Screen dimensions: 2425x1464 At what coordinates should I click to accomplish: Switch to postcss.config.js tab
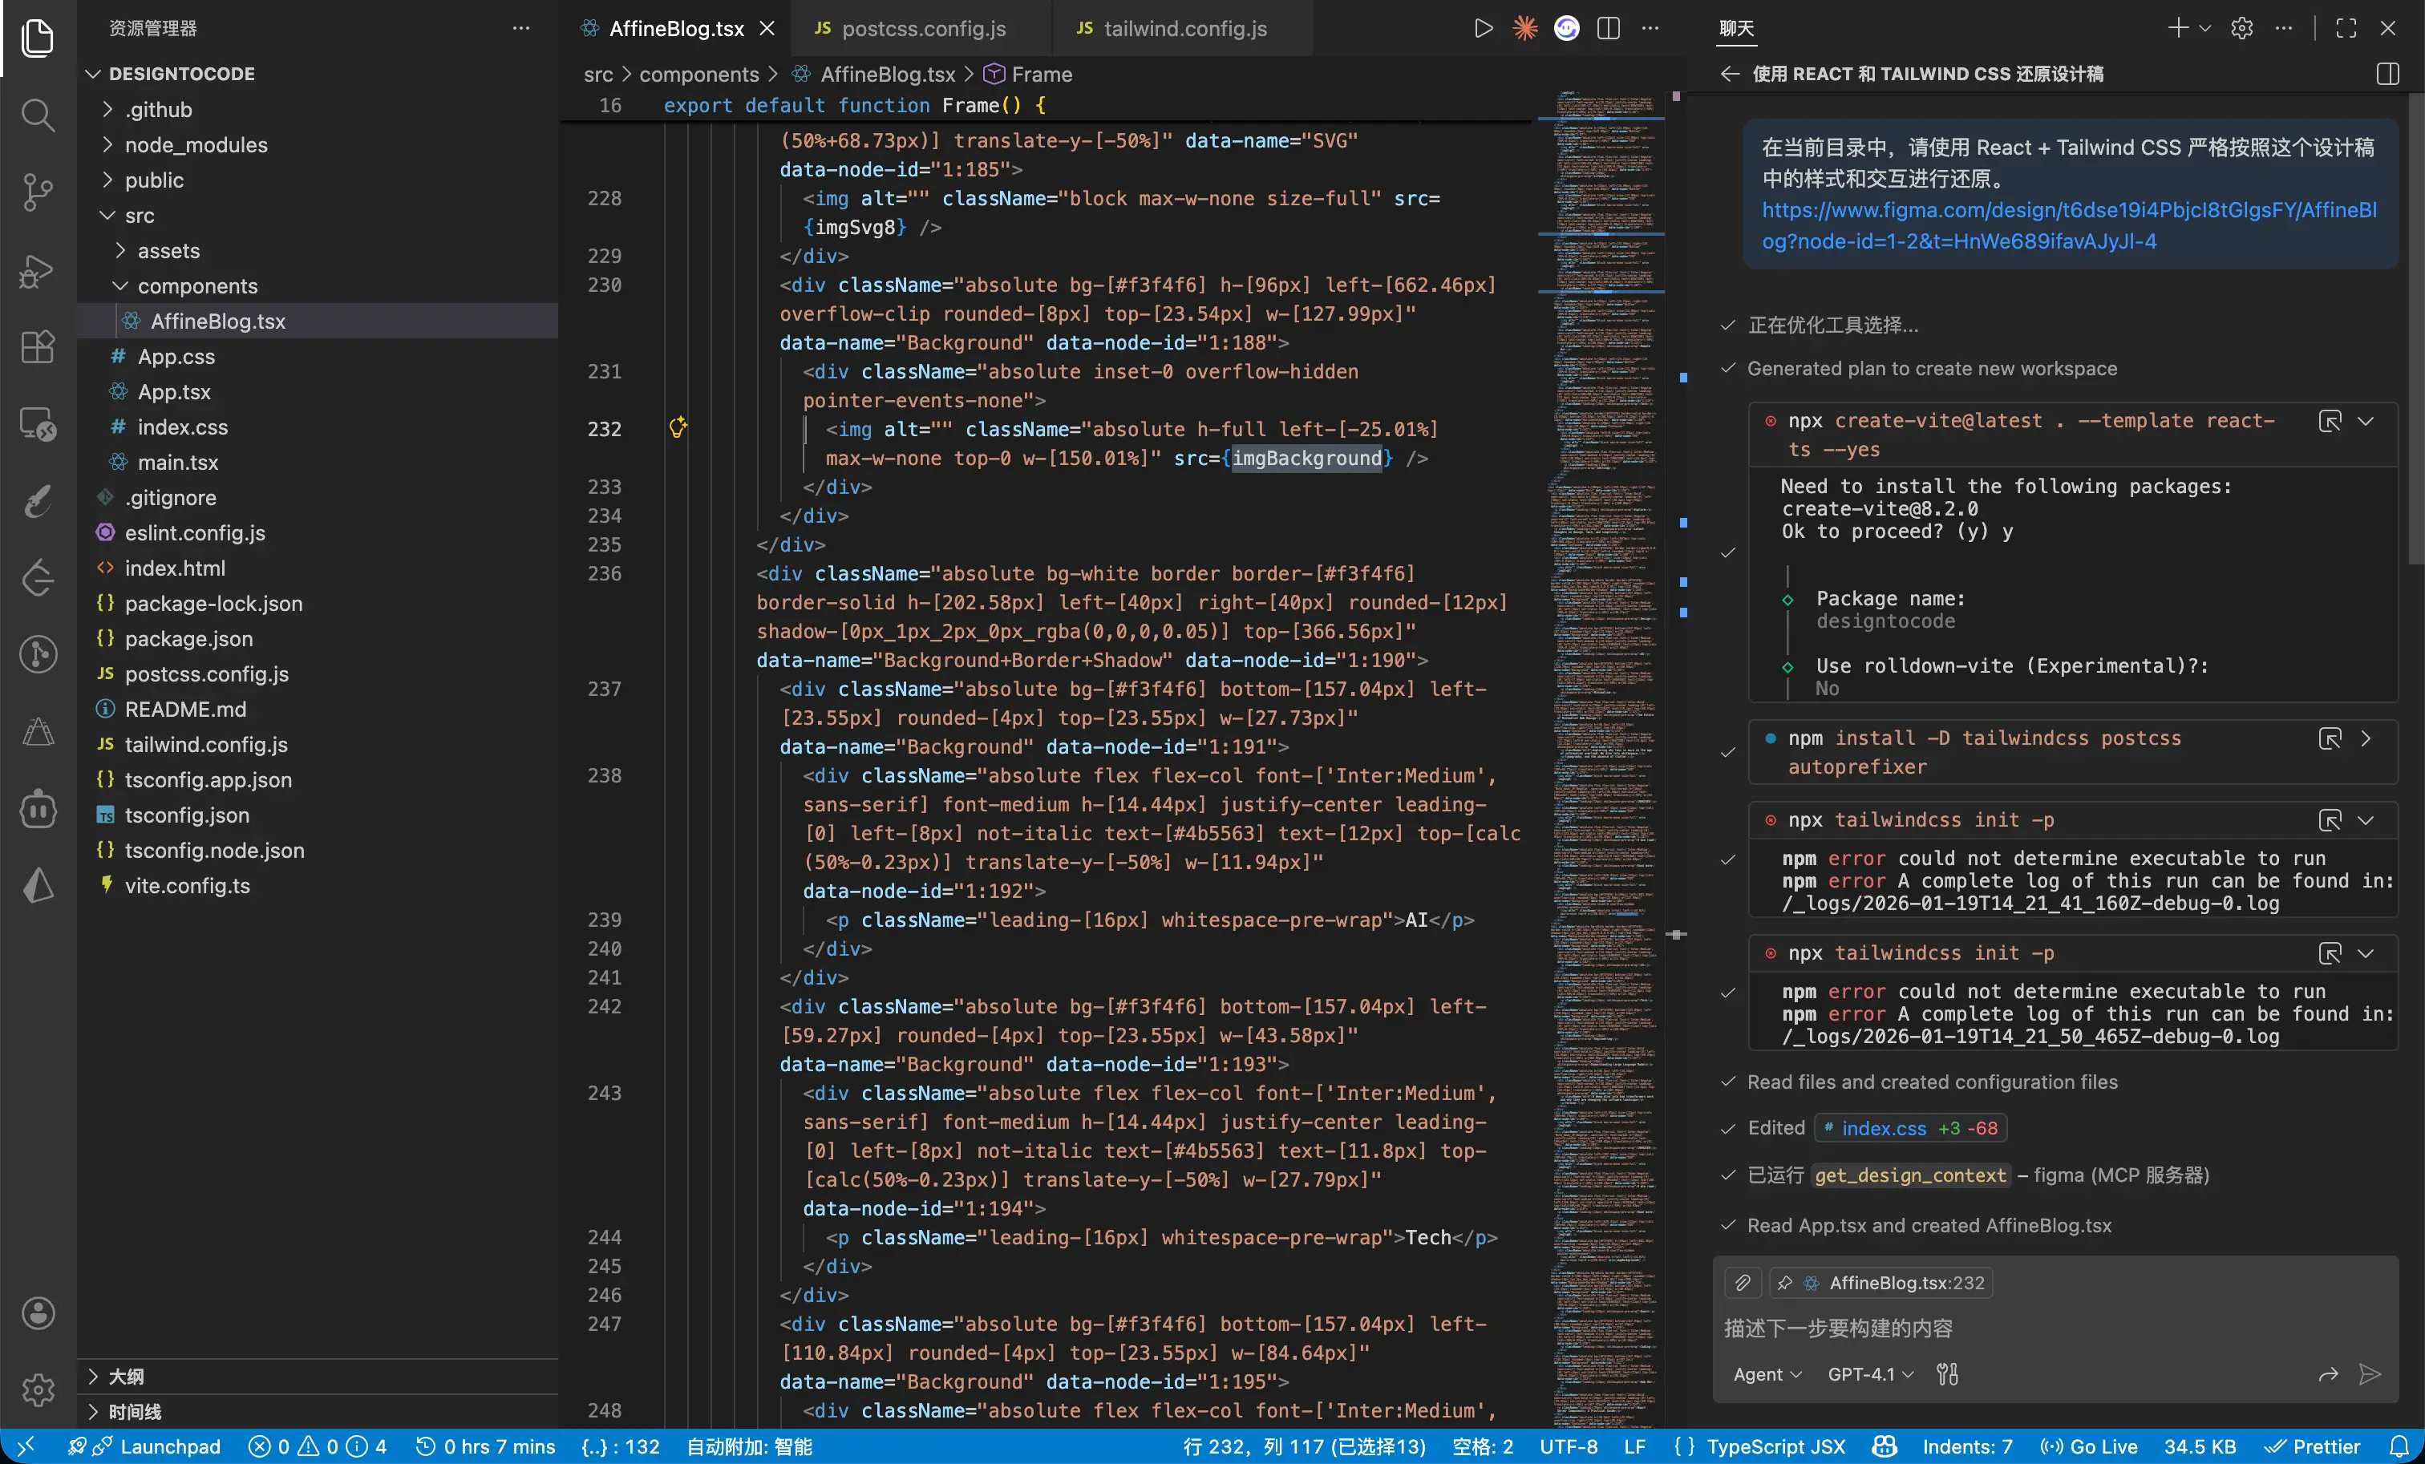click(x=922, y=29)
